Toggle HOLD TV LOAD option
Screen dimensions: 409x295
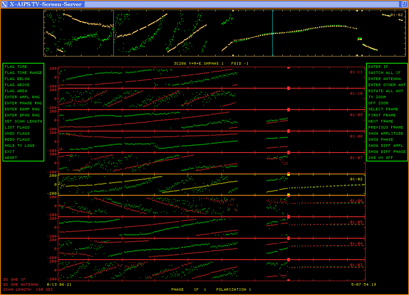tap(20, 146)
